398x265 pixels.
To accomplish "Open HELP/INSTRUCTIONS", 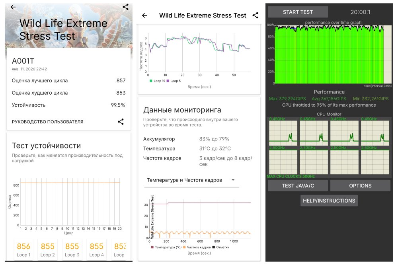I will (x=329, y=201).
